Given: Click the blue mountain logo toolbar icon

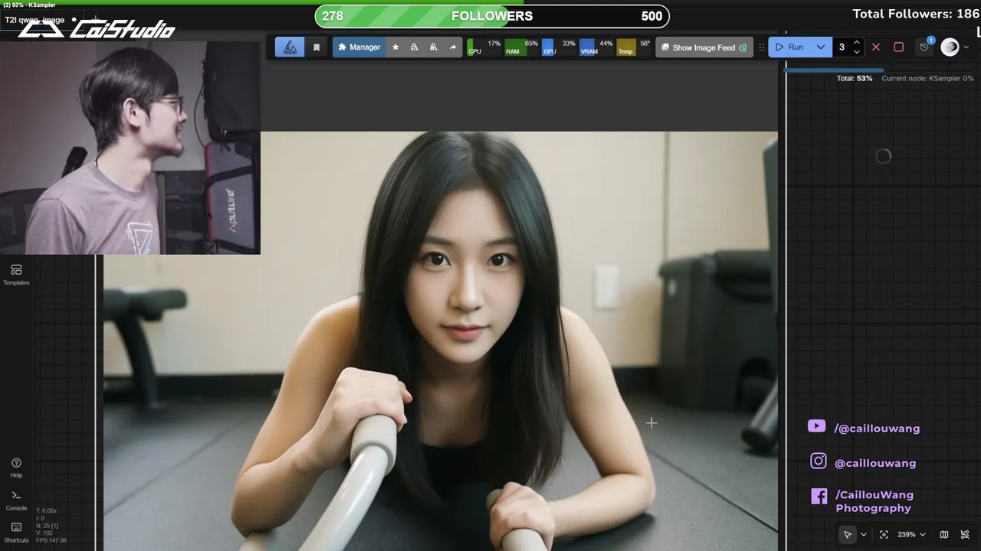Looking at the screenshot, I should coord(290,47).
